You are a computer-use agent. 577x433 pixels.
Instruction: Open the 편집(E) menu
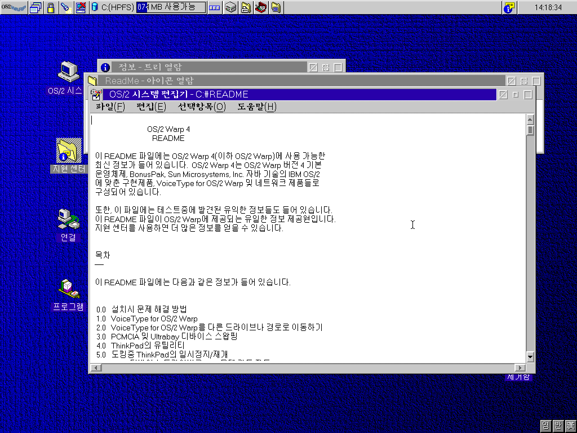(x=151, y=107)
